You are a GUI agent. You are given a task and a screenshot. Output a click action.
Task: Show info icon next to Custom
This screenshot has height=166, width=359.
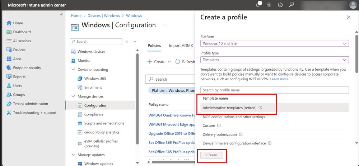pos(219,125)
